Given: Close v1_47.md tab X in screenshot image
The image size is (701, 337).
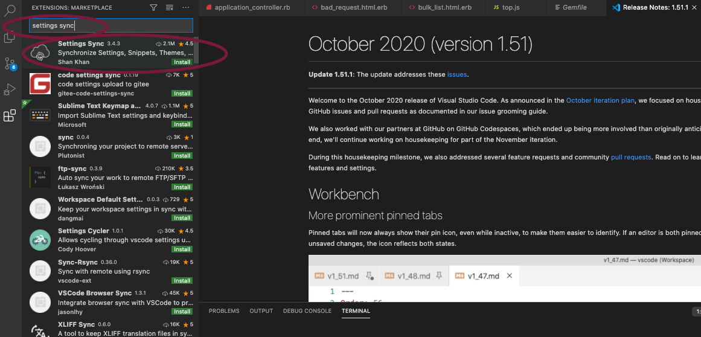Looking at the screenshot, I should [x=509, y=276].
